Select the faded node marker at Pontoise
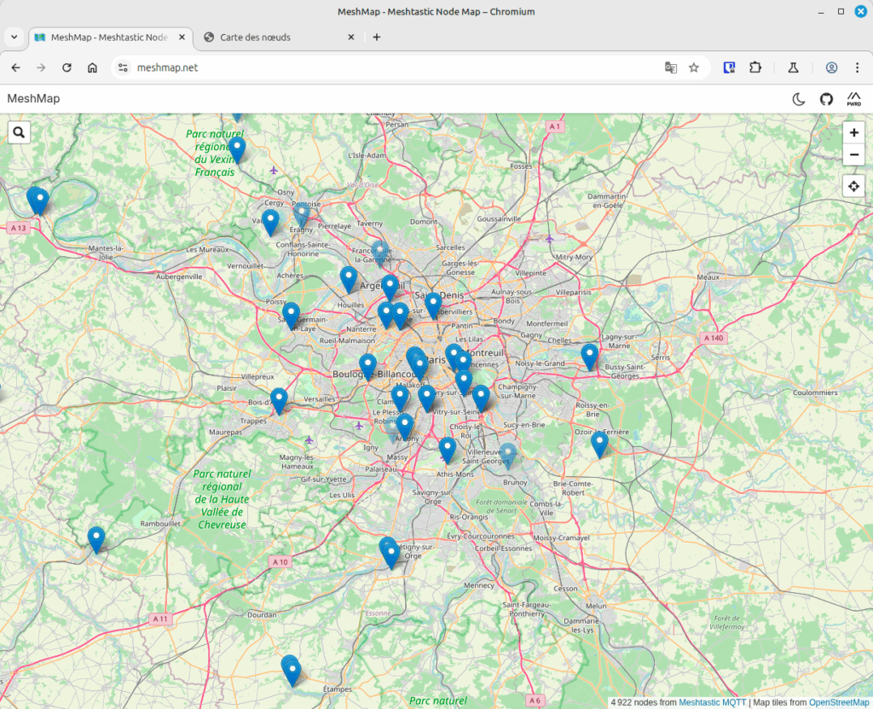The image size is (873, 709). [301, 215]
